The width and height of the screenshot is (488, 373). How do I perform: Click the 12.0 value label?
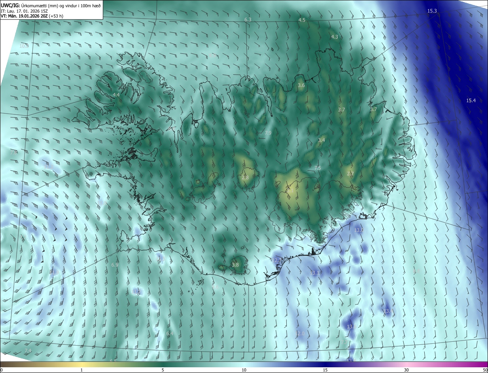(300, 333)
